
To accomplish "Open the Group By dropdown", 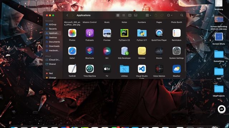I will (148, 15).
